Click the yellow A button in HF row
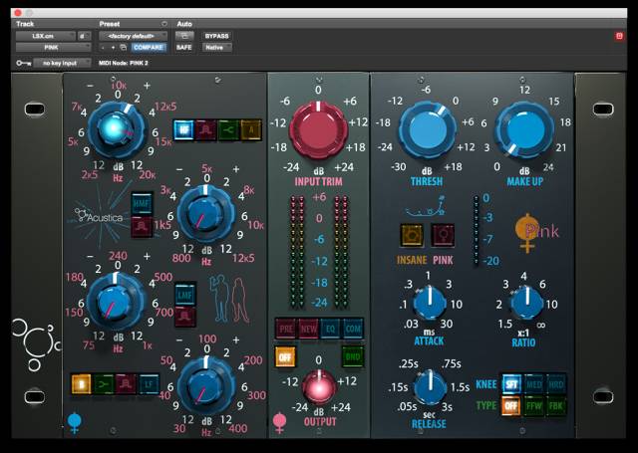Viewport: 638px width, 453px height. tap(251, 129)
